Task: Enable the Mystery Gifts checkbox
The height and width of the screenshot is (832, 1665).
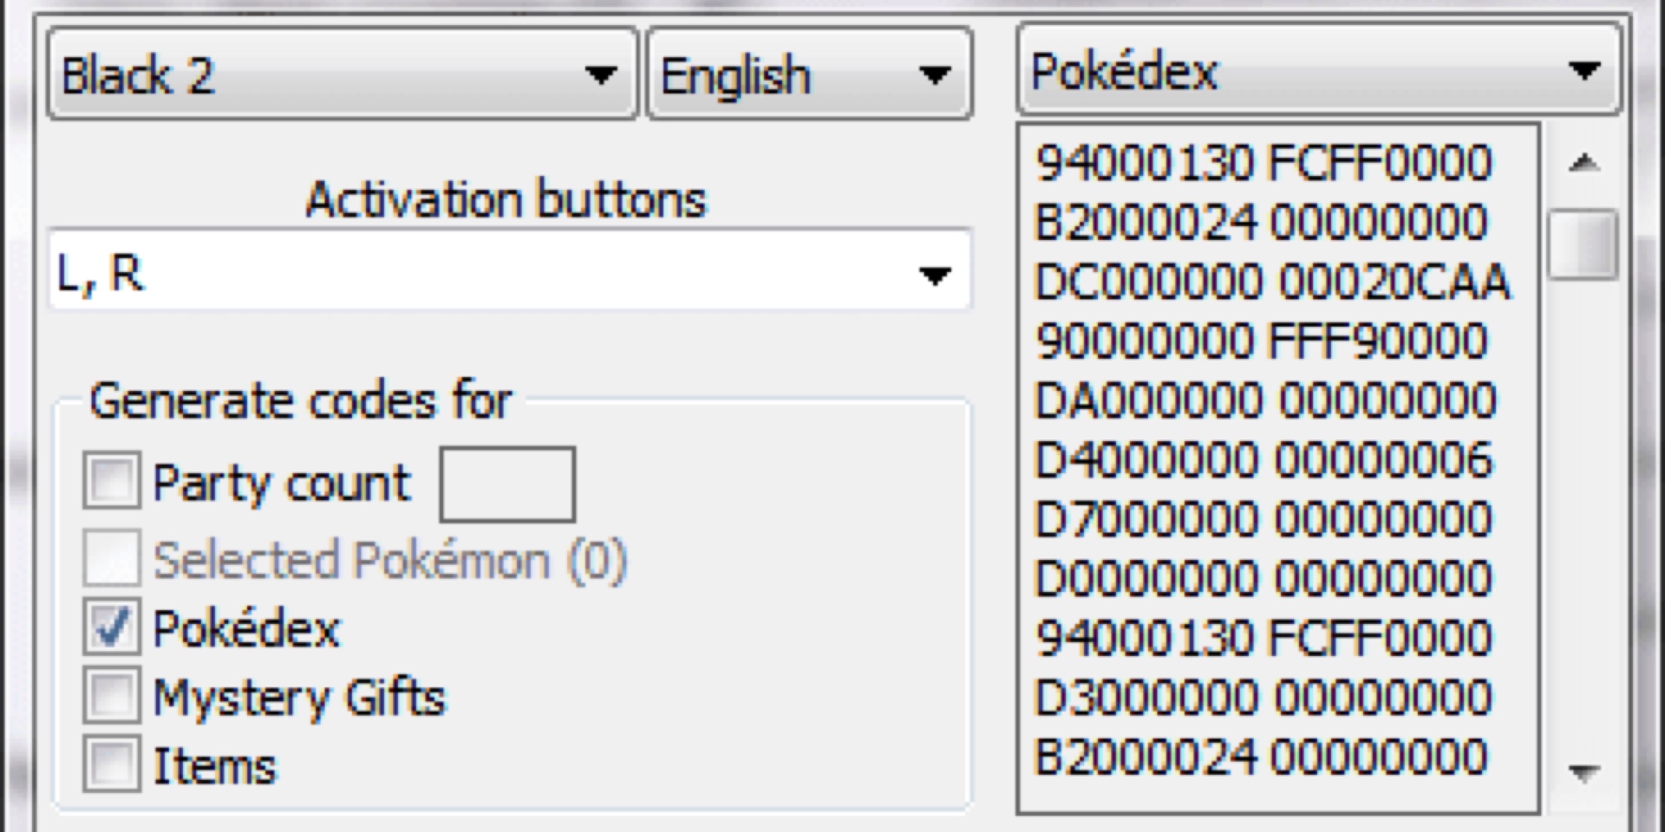Action: click(111, 695)
